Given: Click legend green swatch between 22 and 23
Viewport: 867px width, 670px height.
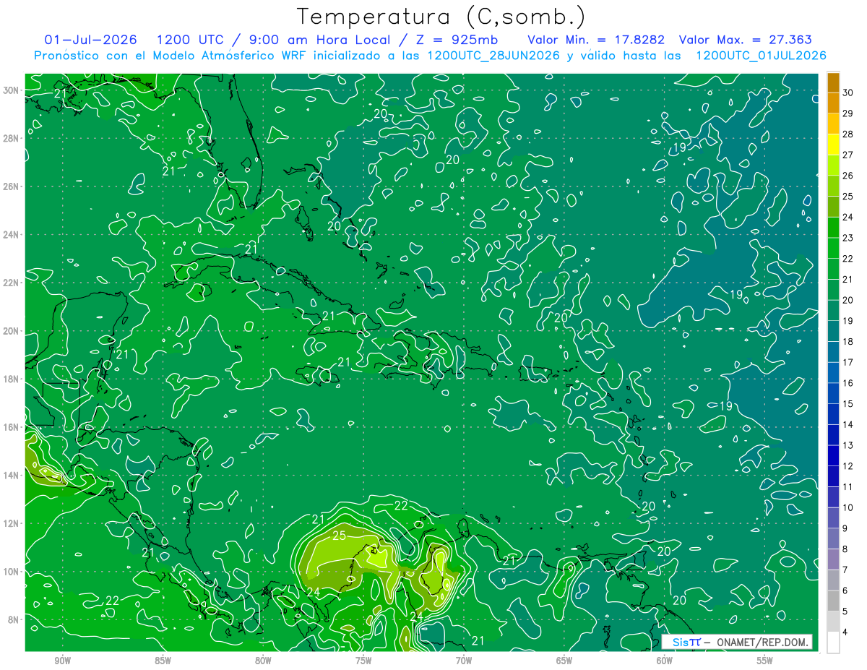Looking at the screenshot, I should (x=833, y=247).
